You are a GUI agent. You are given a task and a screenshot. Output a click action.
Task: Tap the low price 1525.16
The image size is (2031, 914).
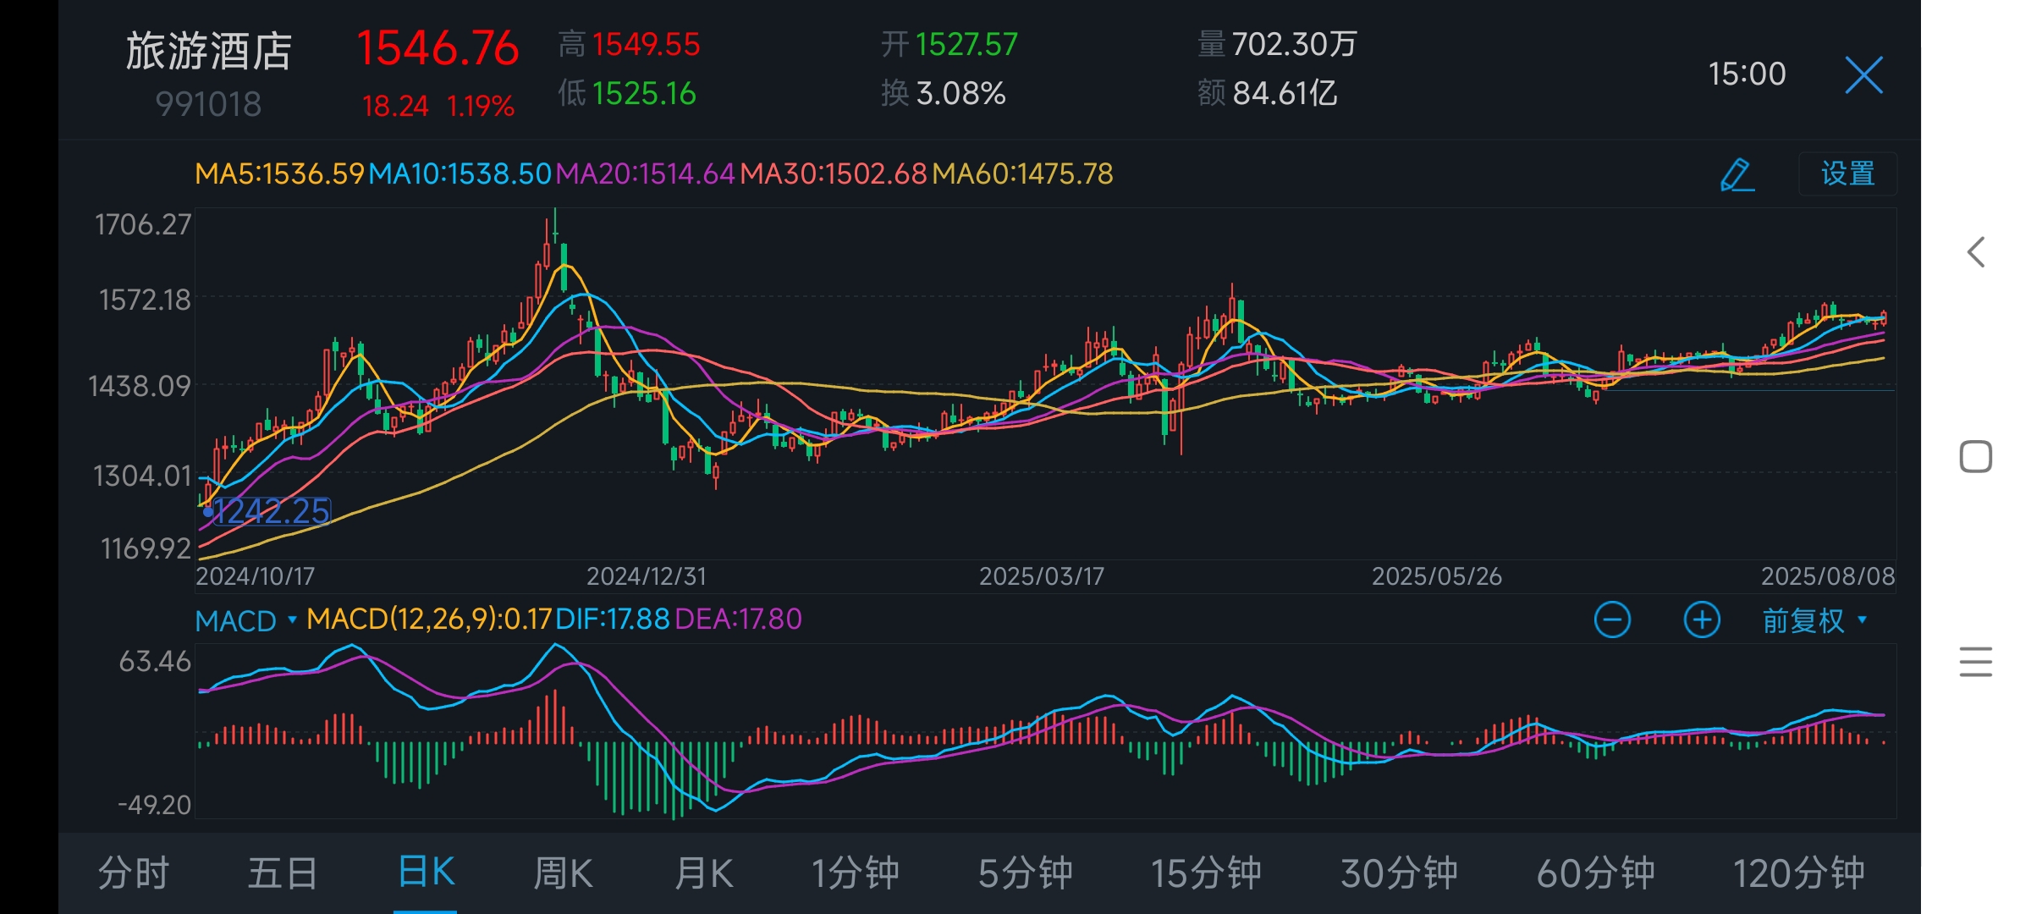tap(644, 94)
